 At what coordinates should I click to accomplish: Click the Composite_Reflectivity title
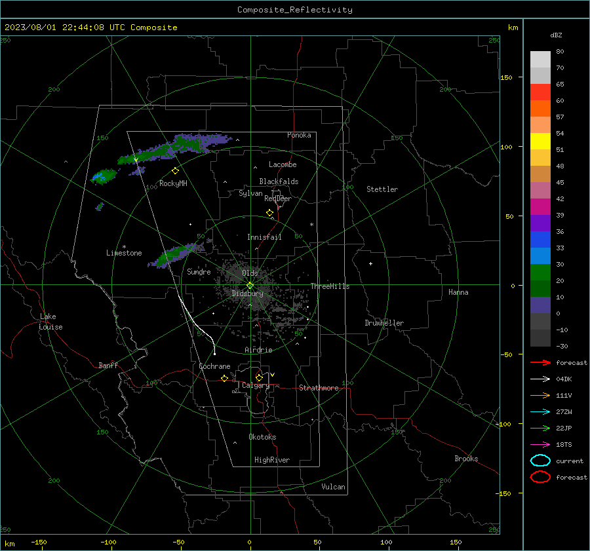point(294,10)
